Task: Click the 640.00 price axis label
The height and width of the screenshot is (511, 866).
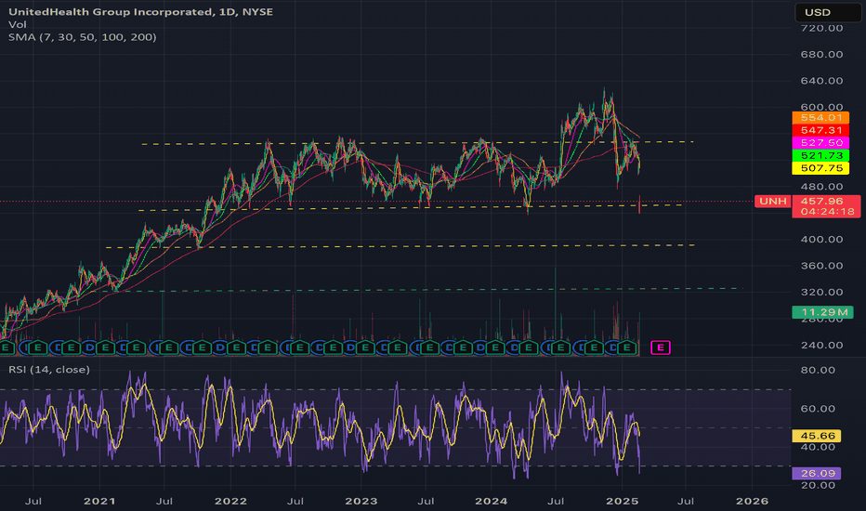Action: click(821, 81)
